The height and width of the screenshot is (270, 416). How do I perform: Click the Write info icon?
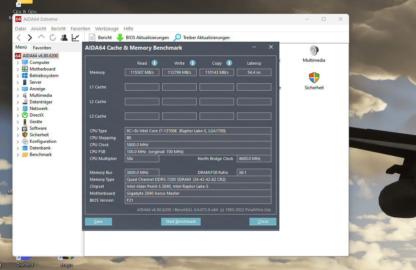point(193,63)
